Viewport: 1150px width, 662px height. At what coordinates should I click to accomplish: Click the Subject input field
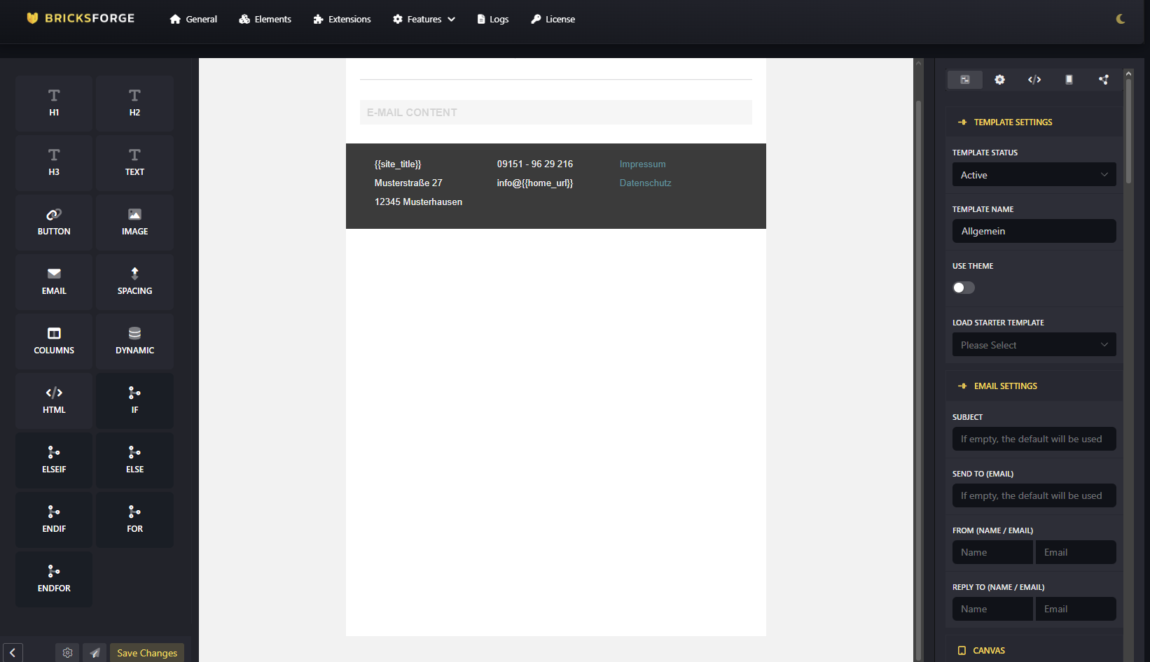(x=1034, y=439)
